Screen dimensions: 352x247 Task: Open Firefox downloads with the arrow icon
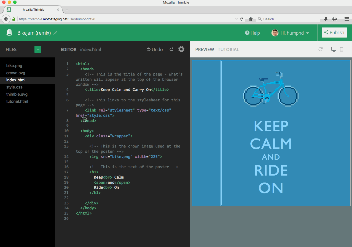point(326,19)
